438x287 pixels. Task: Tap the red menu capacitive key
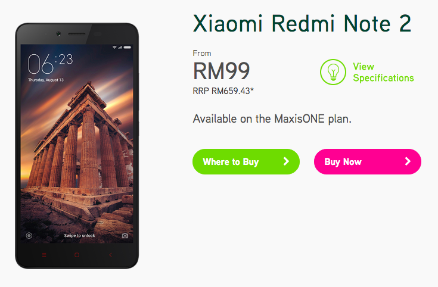pyautogui.click(x=44, y=255)
